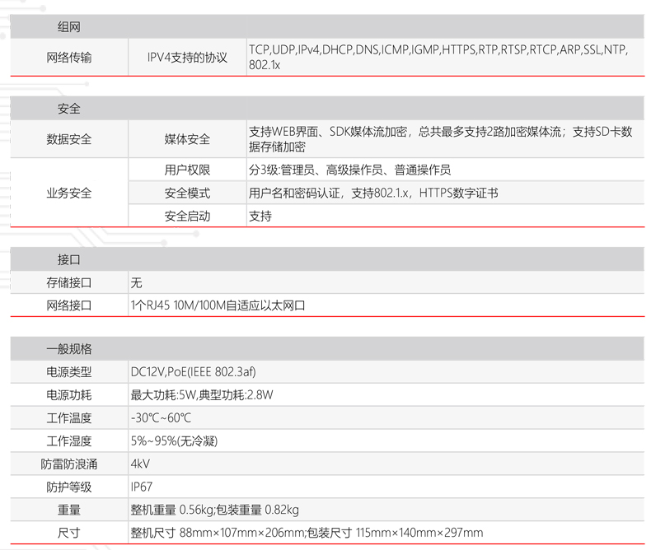Click the 媒体安全 cell
Screen dimensions: 651x550
pyautogui.click(x=187, y=139)
